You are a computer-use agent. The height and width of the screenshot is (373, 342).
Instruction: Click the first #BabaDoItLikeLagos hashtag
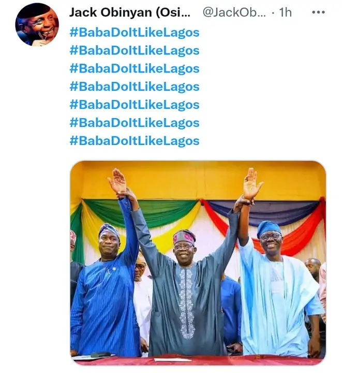point(134,32)
